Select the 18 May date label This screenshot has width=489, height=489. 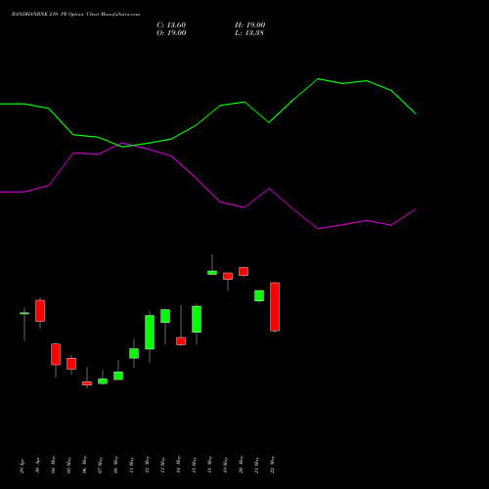tap(209, 465)
